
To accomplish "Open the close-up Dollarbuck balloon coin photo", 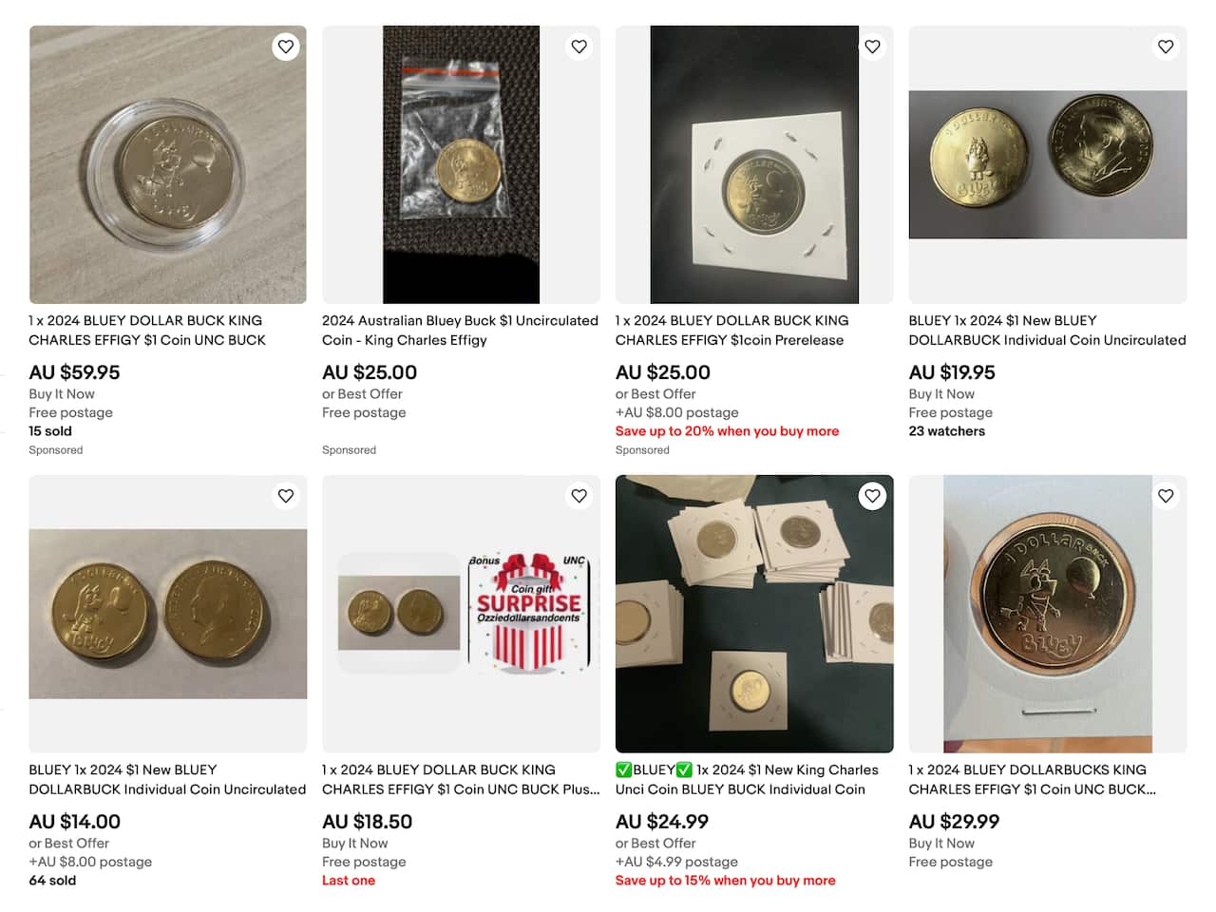I will click(x=1047, y=614).
